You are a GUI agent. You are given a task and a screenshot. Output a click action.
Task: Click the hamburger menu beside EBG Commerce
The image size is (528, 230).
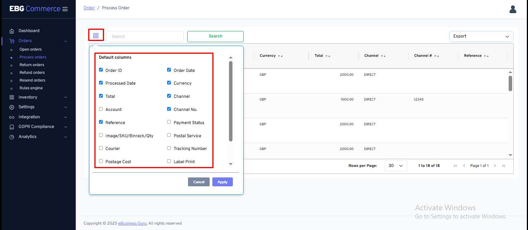pyautogui.click(x=65, y=9)
